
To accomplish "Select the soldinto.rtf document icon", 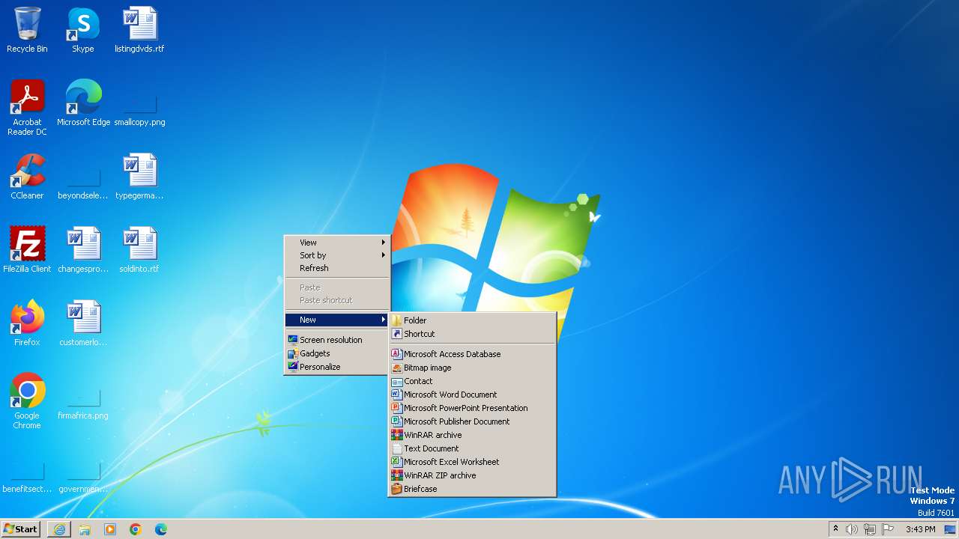I will click(139, 250).
